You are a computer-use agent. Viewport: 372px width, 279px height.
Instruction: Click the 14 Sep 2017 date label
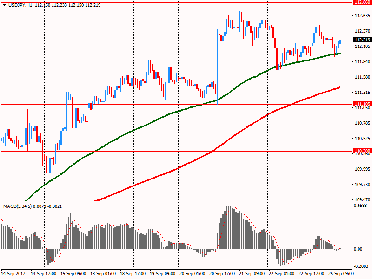point(13,274)
